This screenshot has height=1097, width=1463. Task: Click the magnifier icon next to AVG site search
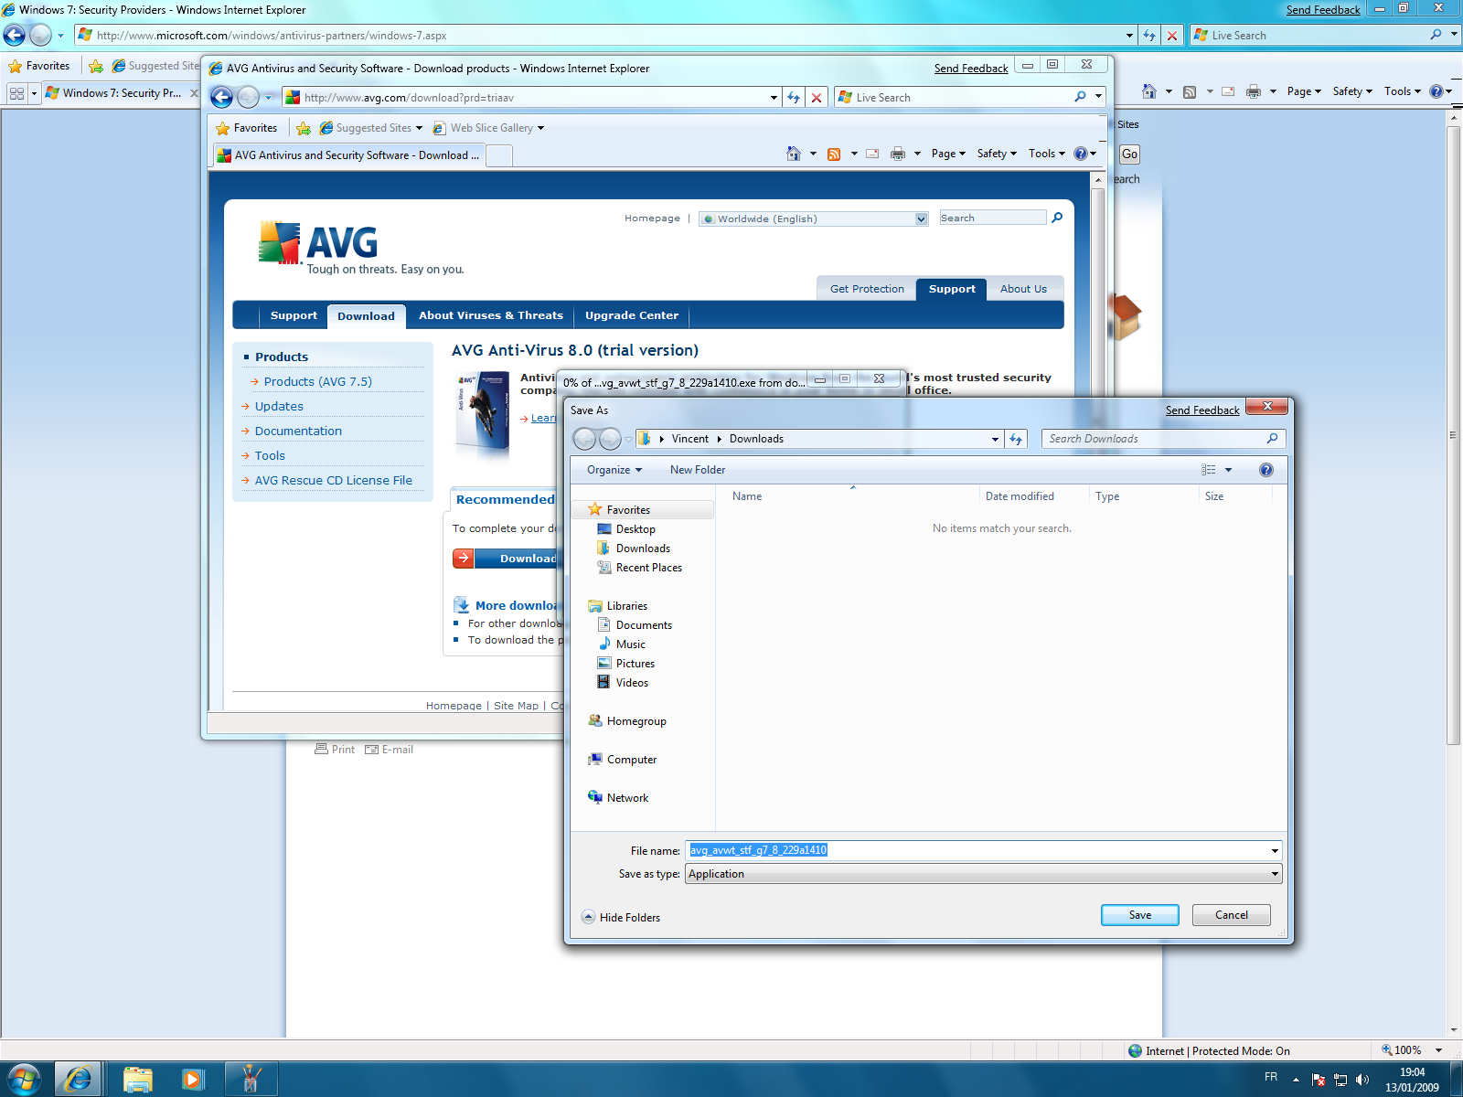pos(1057,218)
